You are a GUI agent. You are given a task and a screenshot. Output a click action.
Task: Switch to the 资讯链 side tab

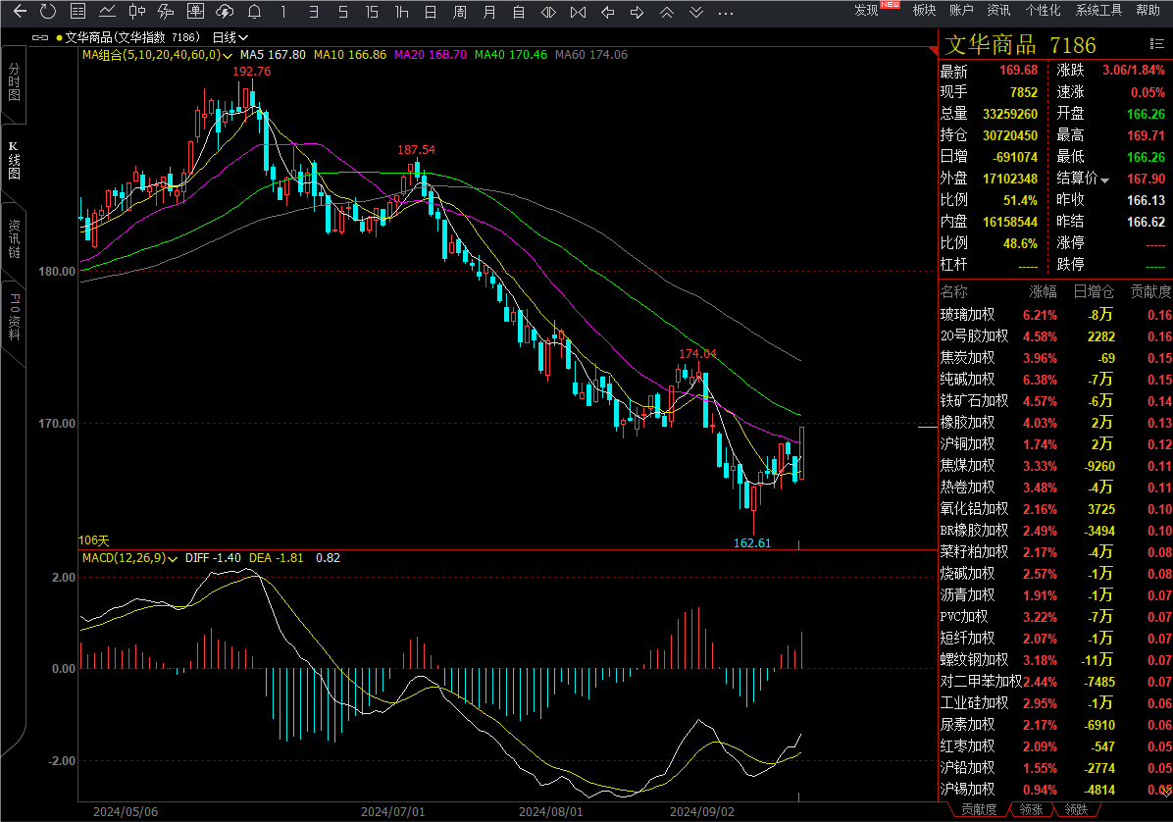(14, 238)
